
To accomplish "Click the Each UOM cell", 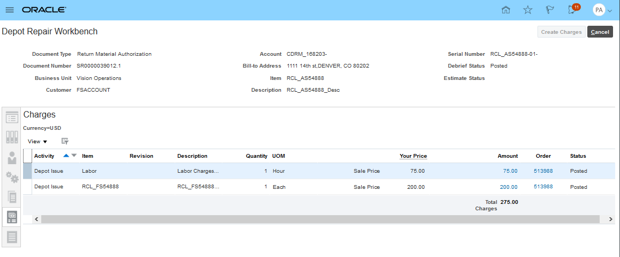I will [x=279, y=187].
